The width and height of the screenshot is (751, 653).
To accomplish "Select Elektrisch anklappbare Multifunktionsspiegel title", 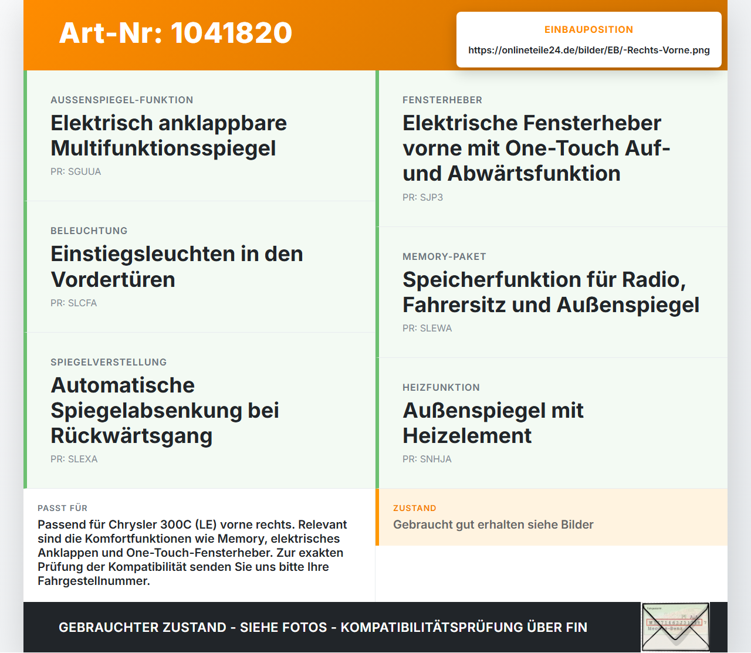I will 169,136.
